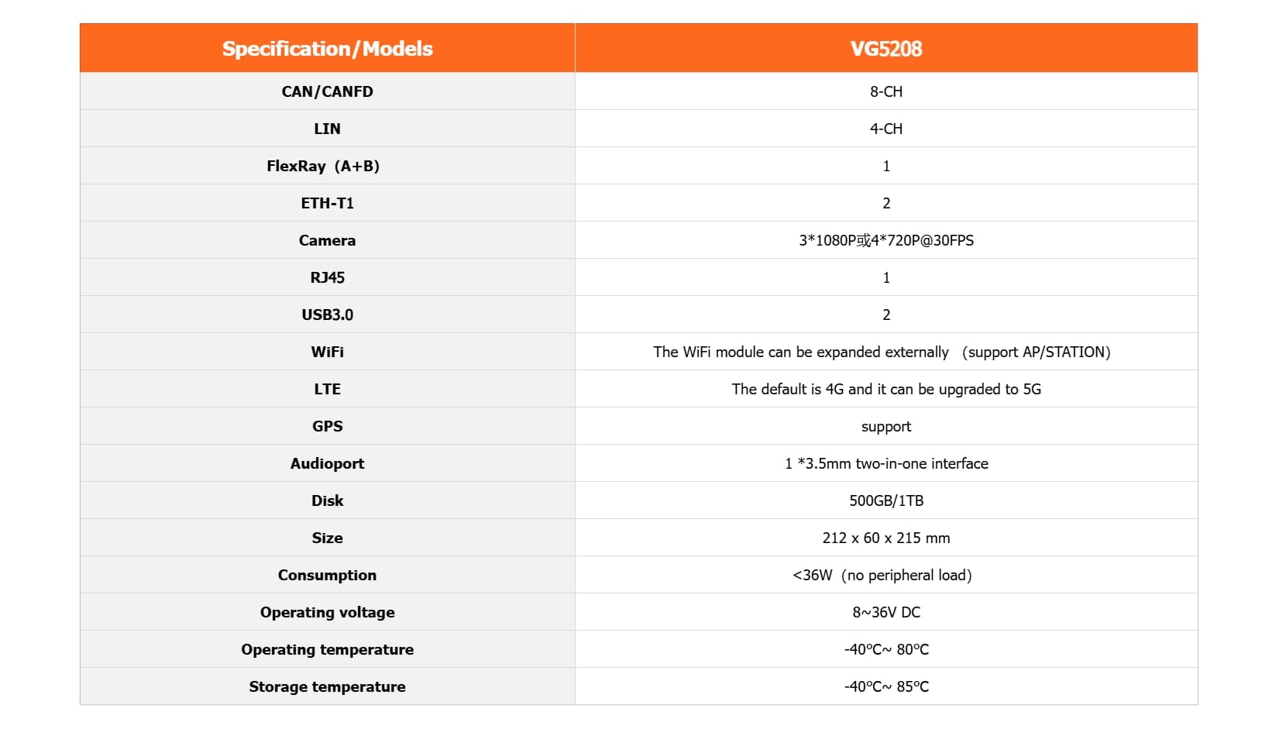Click the 8-CH value cell
Image resolution: width=1286 pixels, height=736 pixels.
click(x=886, y=91)
